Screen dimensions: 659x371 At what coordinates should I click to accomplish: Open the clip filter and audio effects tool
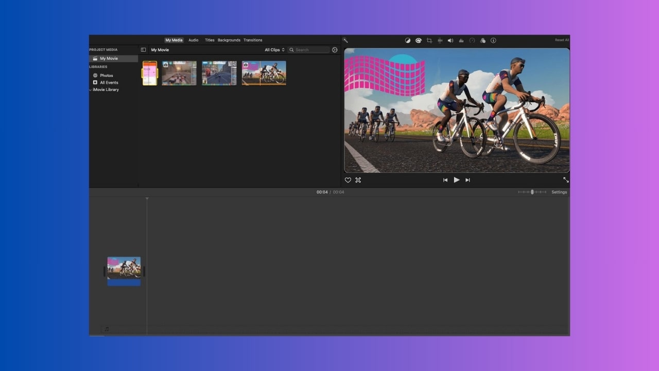[x=483, y=40]
